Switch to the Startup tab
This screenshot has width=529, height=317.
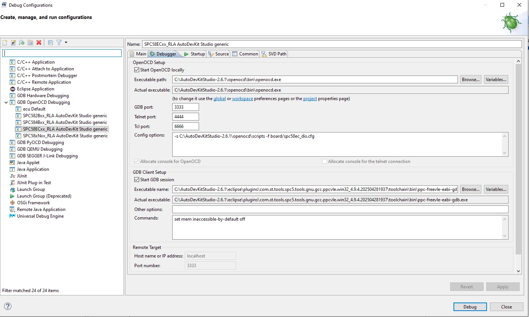point(194,54)
